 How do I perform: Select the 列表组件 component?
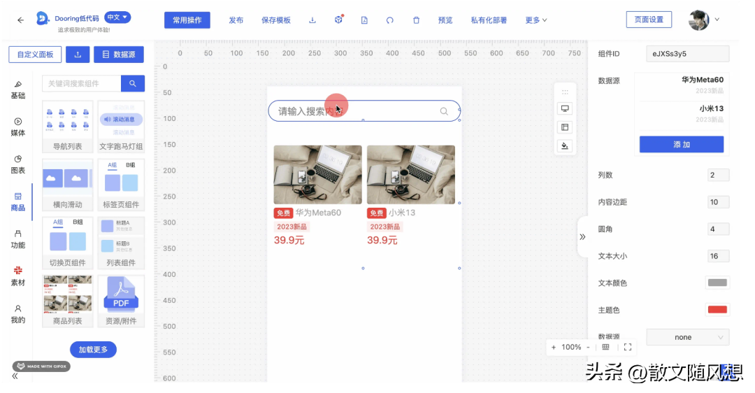coord(121,243)
